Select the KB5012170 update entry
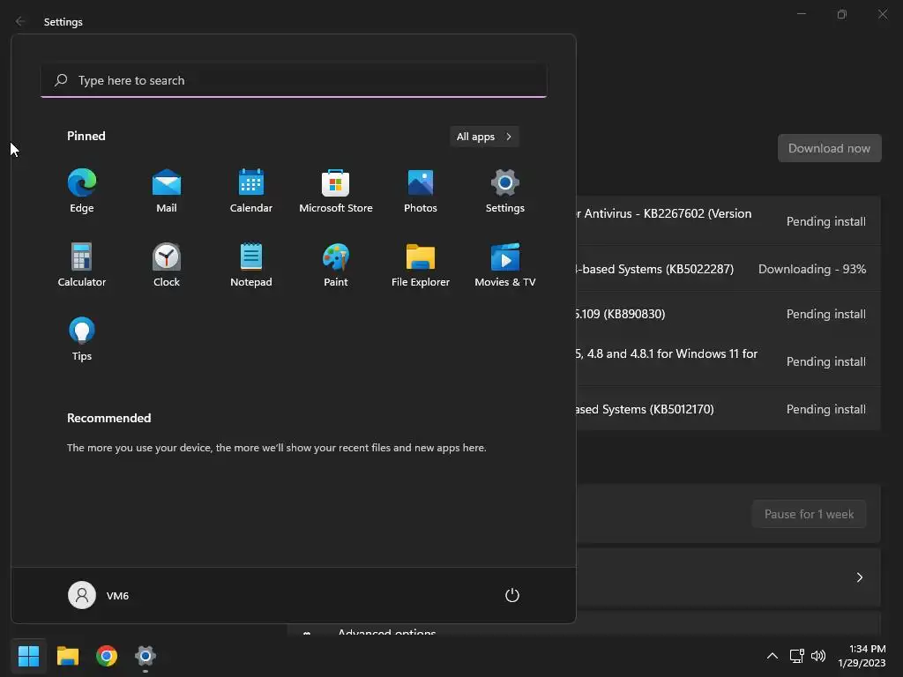Image resolution: width=903 pixels, height=677 pixels. coord(729,409)
